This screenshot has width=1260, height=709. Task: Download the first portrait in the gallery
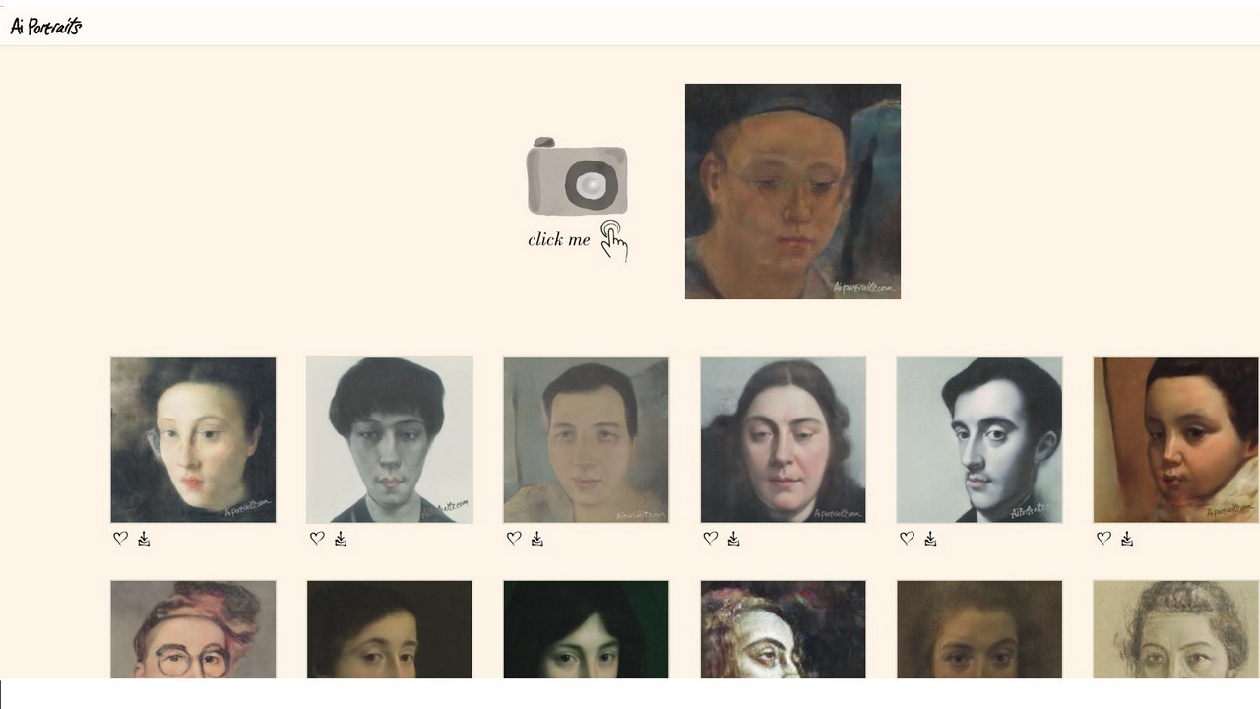click(144, 539)
